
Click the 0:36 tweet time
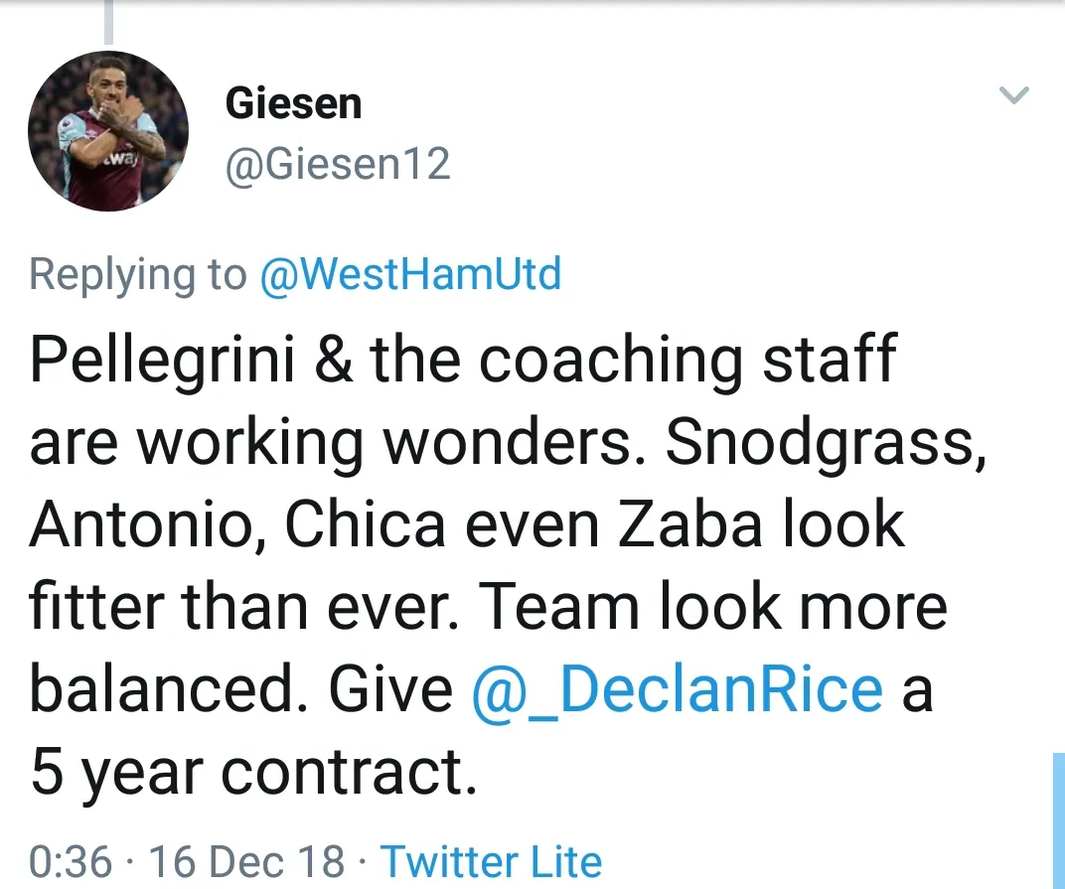pos(71,861)
